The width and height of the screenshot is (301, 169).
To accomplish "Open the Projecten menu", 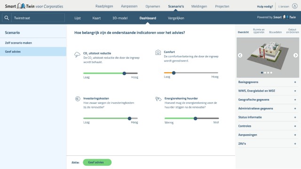I will click(222, 6).
